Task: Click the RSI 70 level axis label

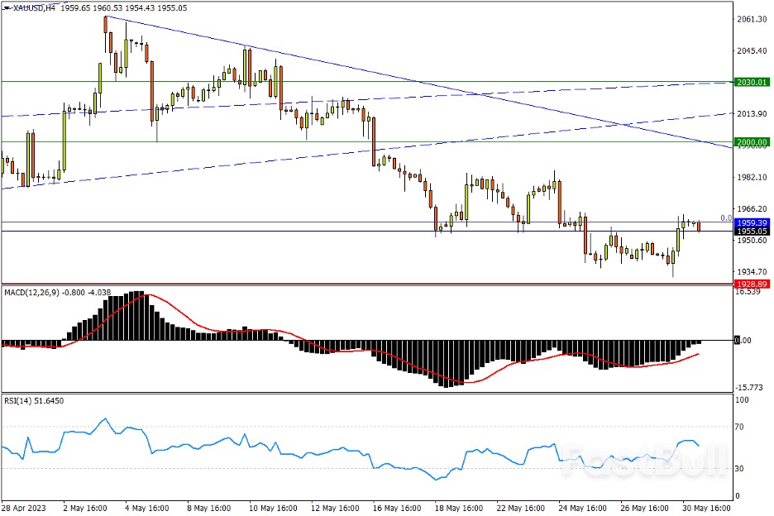Action: click(742, 427)
